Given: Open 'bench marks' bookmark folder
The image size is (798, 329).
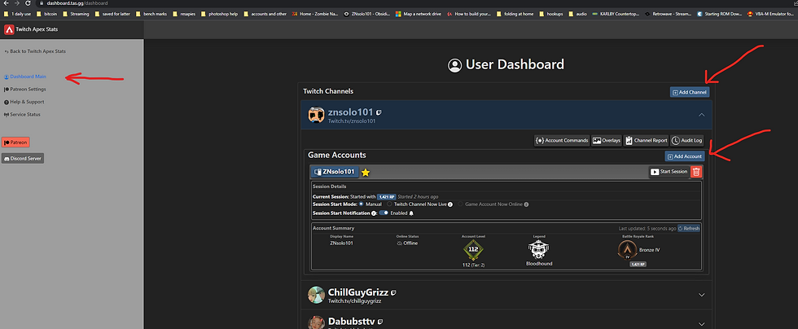Looking at the screenshot, I should tap(151, 15).
